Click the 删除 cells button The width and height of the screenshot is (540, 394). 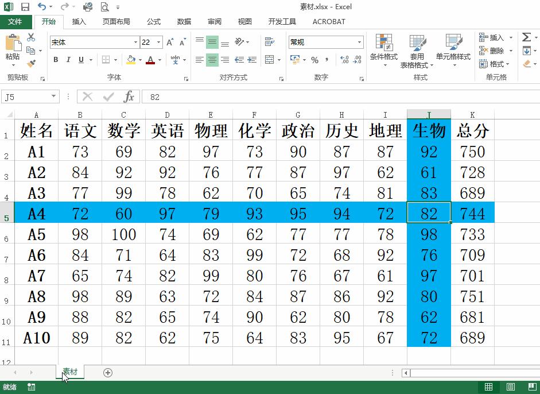[492, 51]
